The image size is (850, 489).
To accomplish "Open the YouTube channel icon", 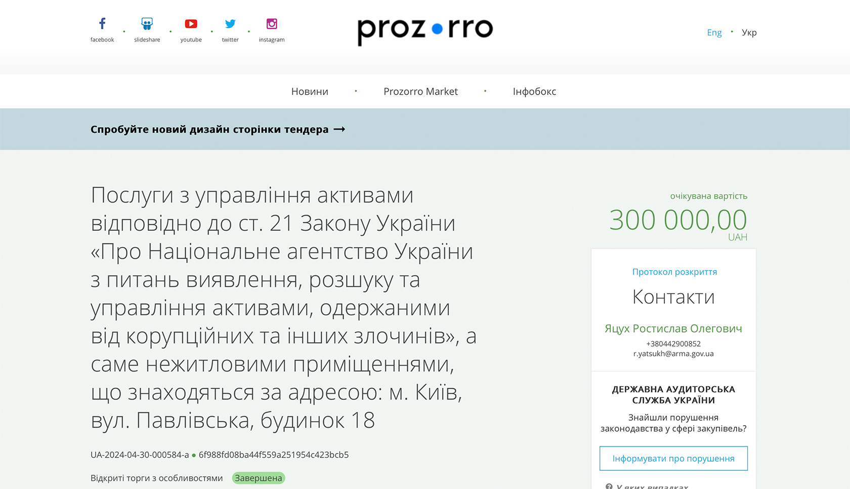I will click(x=191, y=24).
